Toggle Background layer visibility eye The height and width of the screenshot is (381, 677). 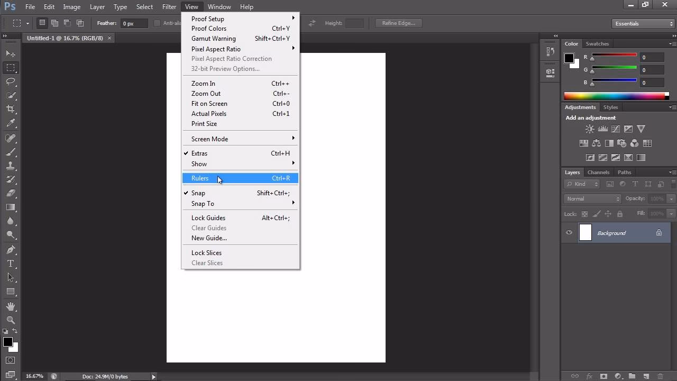pyautogui.click(x=569, y=232)
